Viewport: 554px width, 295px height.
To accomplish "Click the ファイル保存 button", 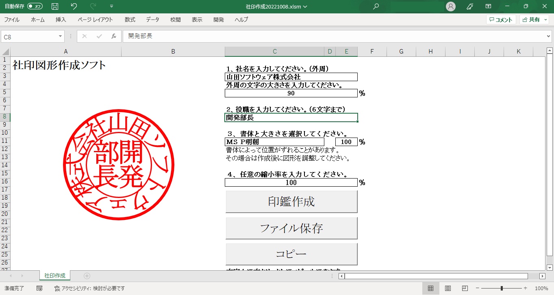I will click(x=291, y=228).
